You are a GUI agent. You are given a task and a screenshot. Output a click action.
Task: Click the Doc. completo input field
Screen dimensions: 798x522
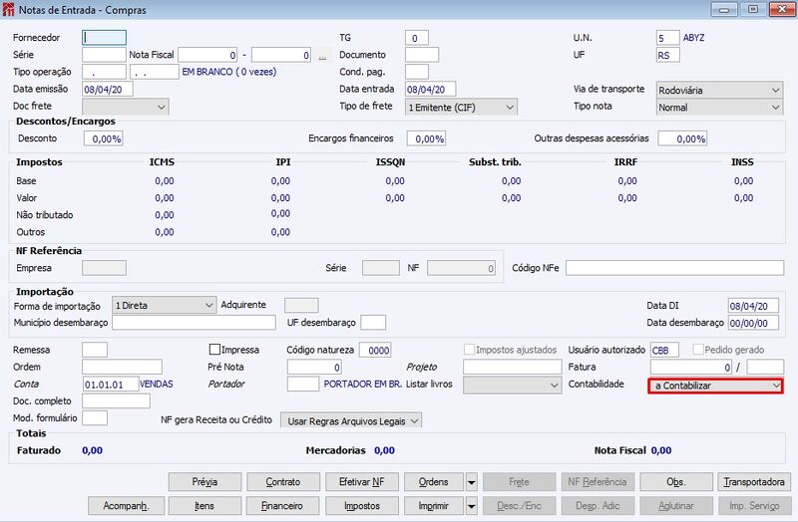point(116,401)
